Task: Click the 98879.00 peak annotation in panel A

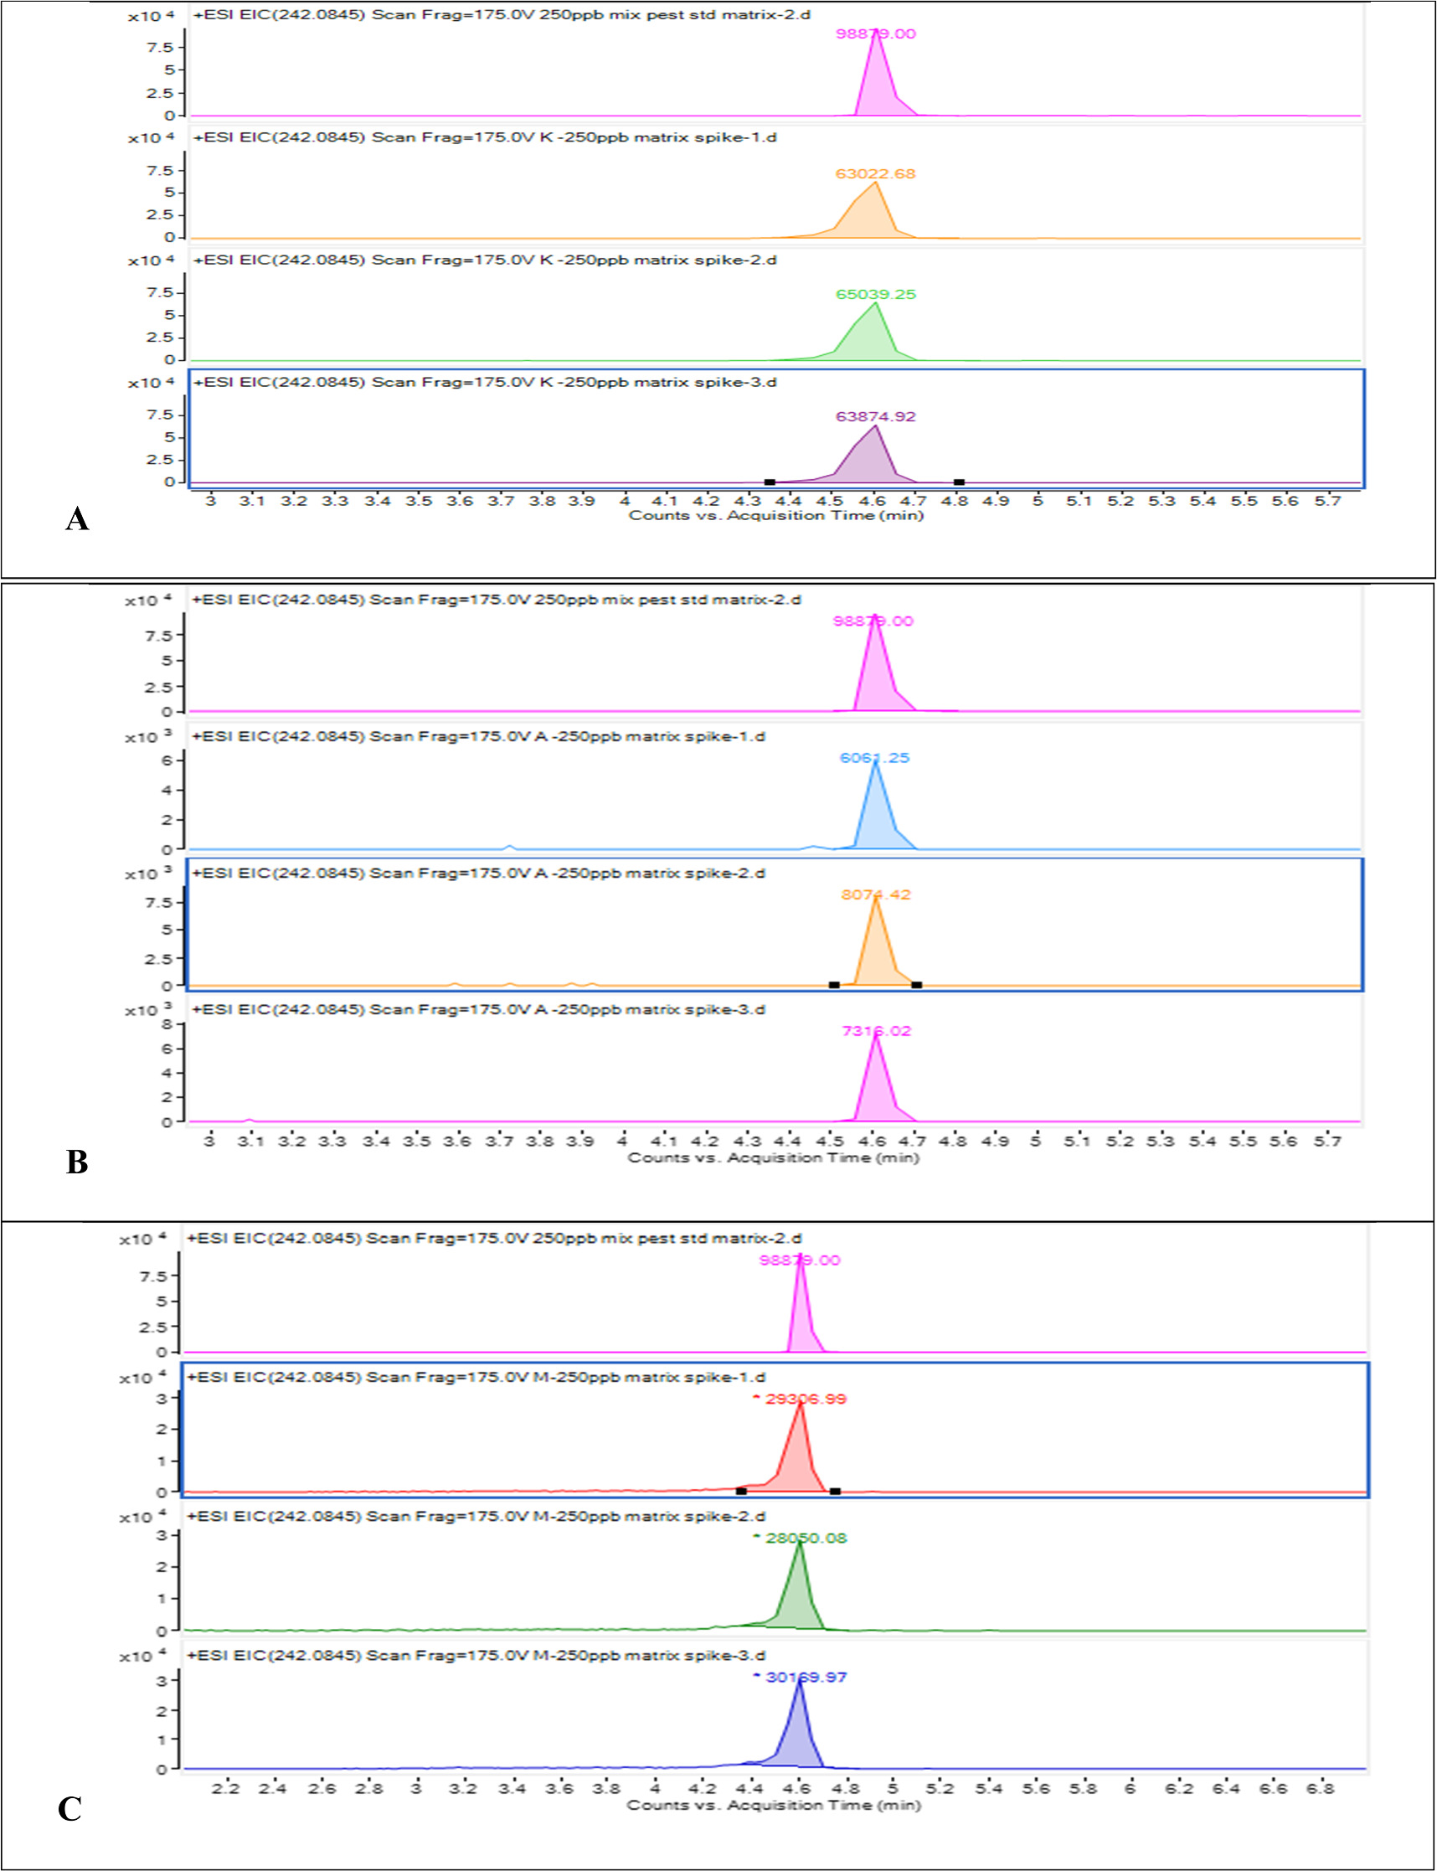Action: [877, 34]
